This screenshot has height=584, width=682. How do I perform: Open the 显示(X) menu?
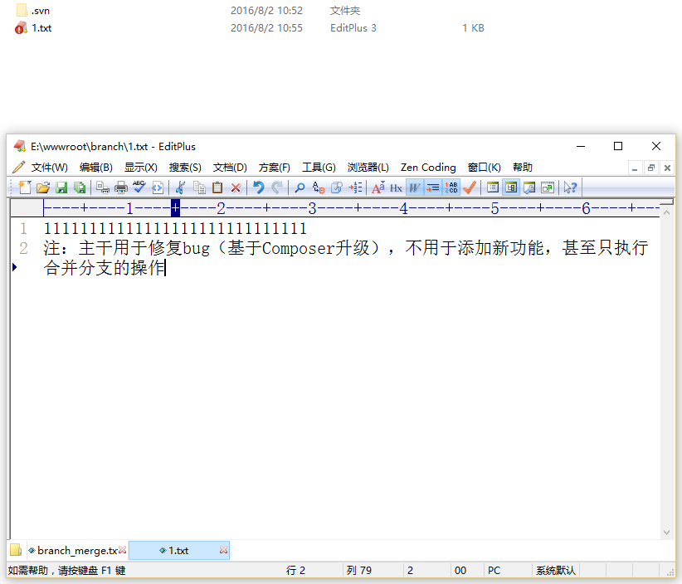coord(141,168)
